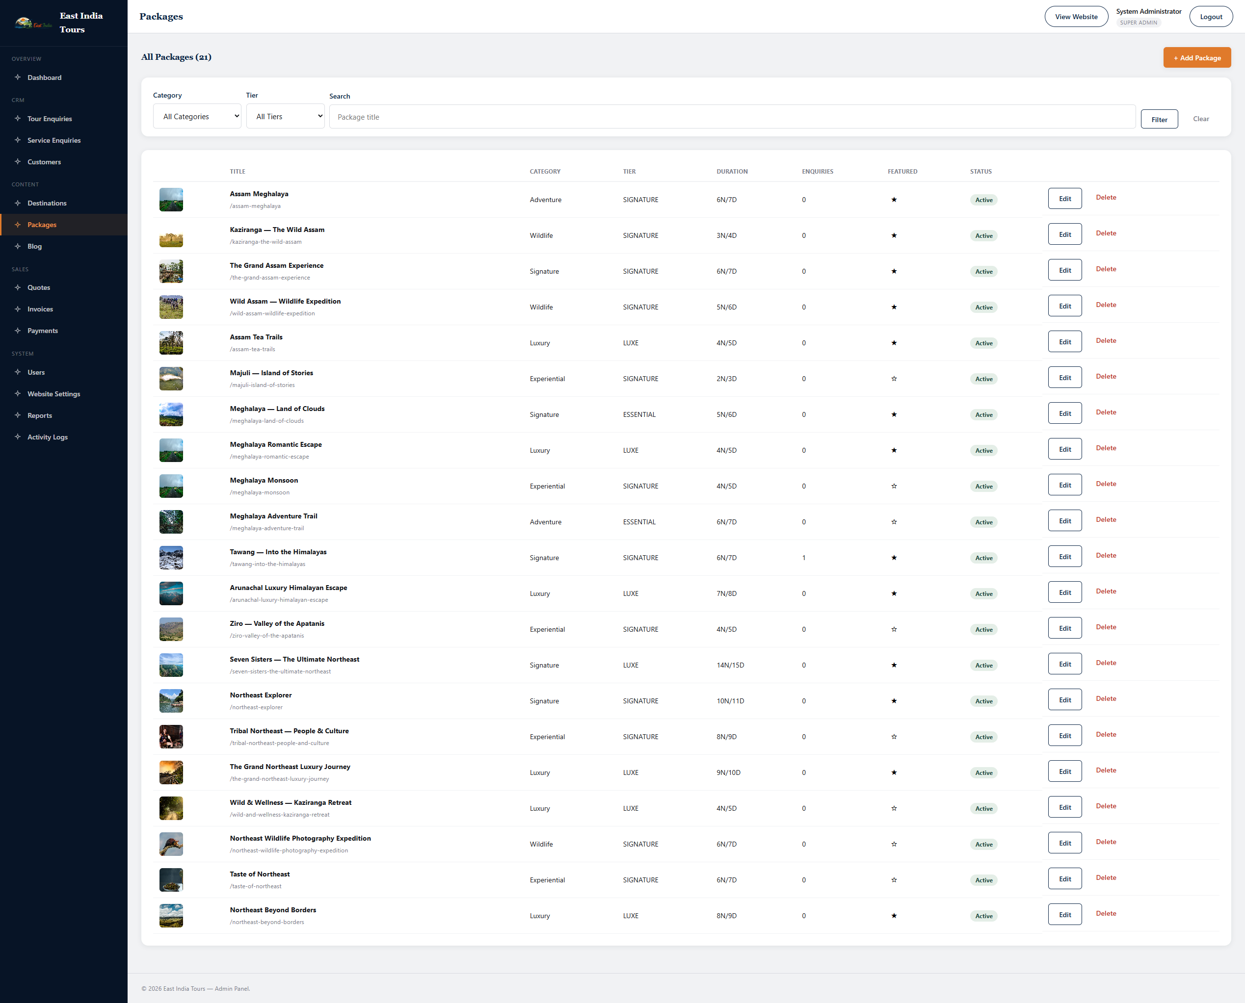Viewport: 1245px width, 1003px height.
Task: Click the Tour Enquiries sidebar icon
Action: pyautogui.click(x=18, y=118)
